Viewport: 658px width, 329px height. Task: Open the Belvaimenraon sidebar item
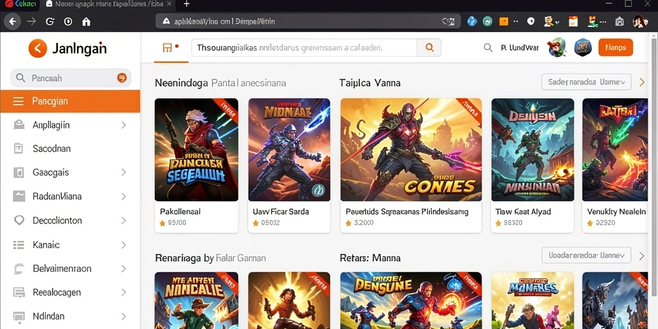pos(70,269)
